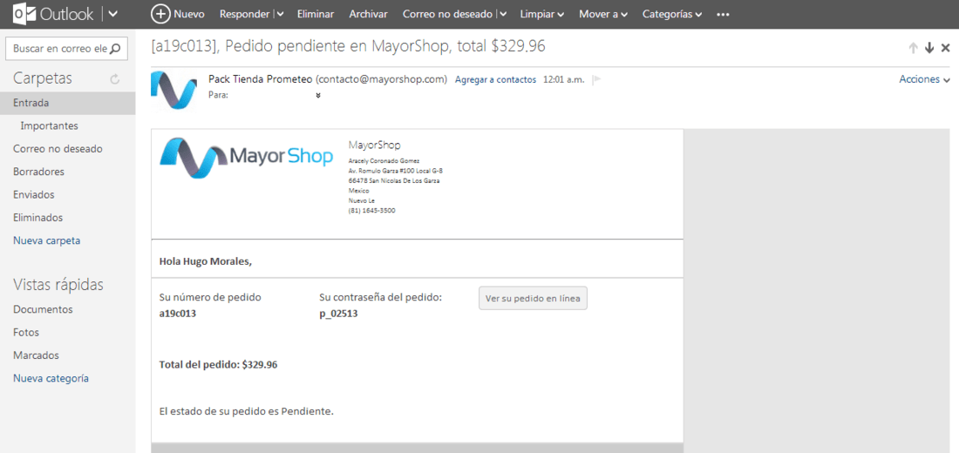Open Marcados quick view

36,355
